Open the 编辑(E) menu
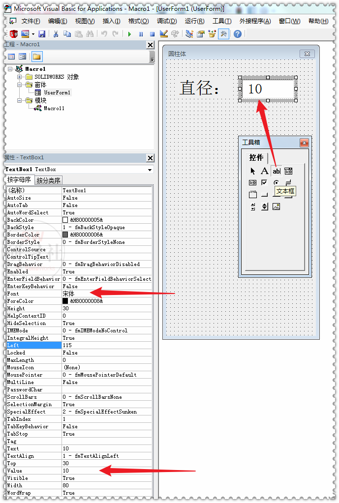The image size is (339, 503). (x=58, y=21)
